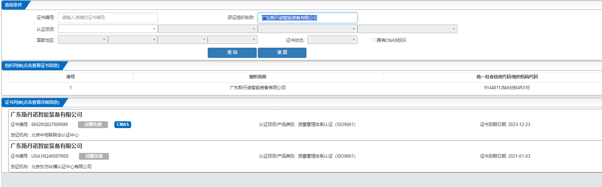Open the second 认证项目 dropdown
Viewport: 602px width, 187px height.
pyautogui.click(x=208, y=29)
